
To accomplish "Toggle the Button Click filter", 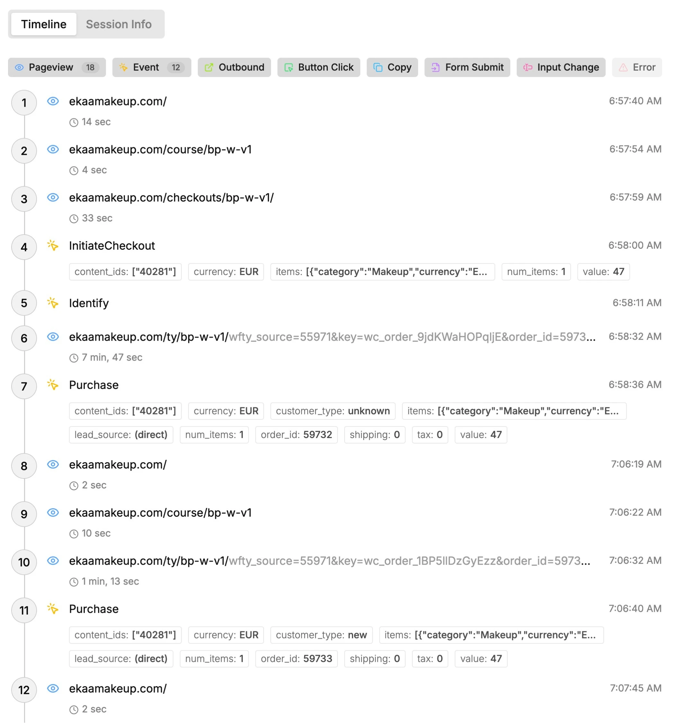I will tap(319, 67).
